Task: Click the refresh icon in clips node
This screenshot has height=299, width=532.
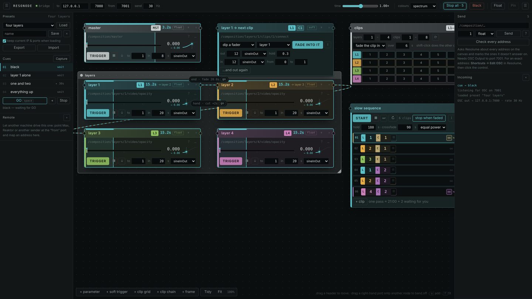Action: point(436,37)
